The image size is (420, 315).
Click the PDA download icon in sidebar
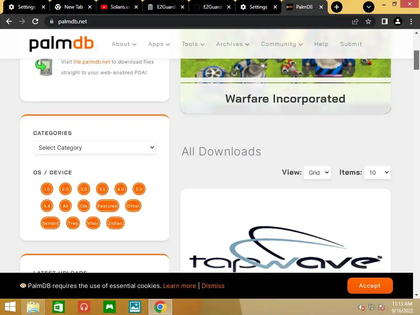[x=43, y=67]
